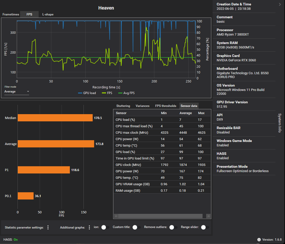Switch to the L-shape tab

pyautogui.click(x=48, y=14)
